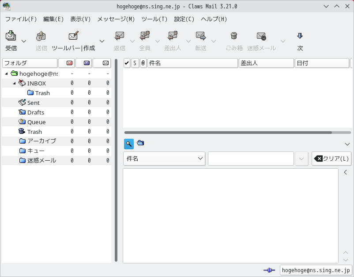Click the Send queued mail (送信) icon
Image resolution: width=354 pixels, height=277 pixels.
coord(41,36)
